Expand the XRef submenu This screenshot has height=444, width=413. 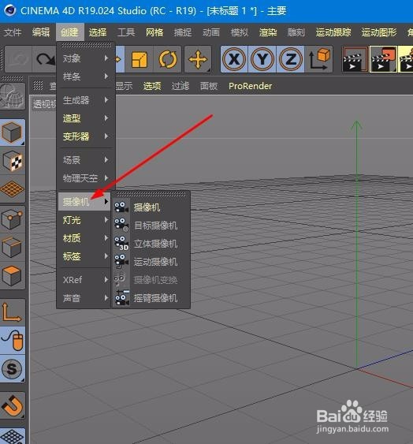coord(84,280)
